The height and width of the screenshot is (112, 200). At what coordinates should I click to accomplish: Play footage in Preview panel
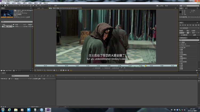[185, 25]
